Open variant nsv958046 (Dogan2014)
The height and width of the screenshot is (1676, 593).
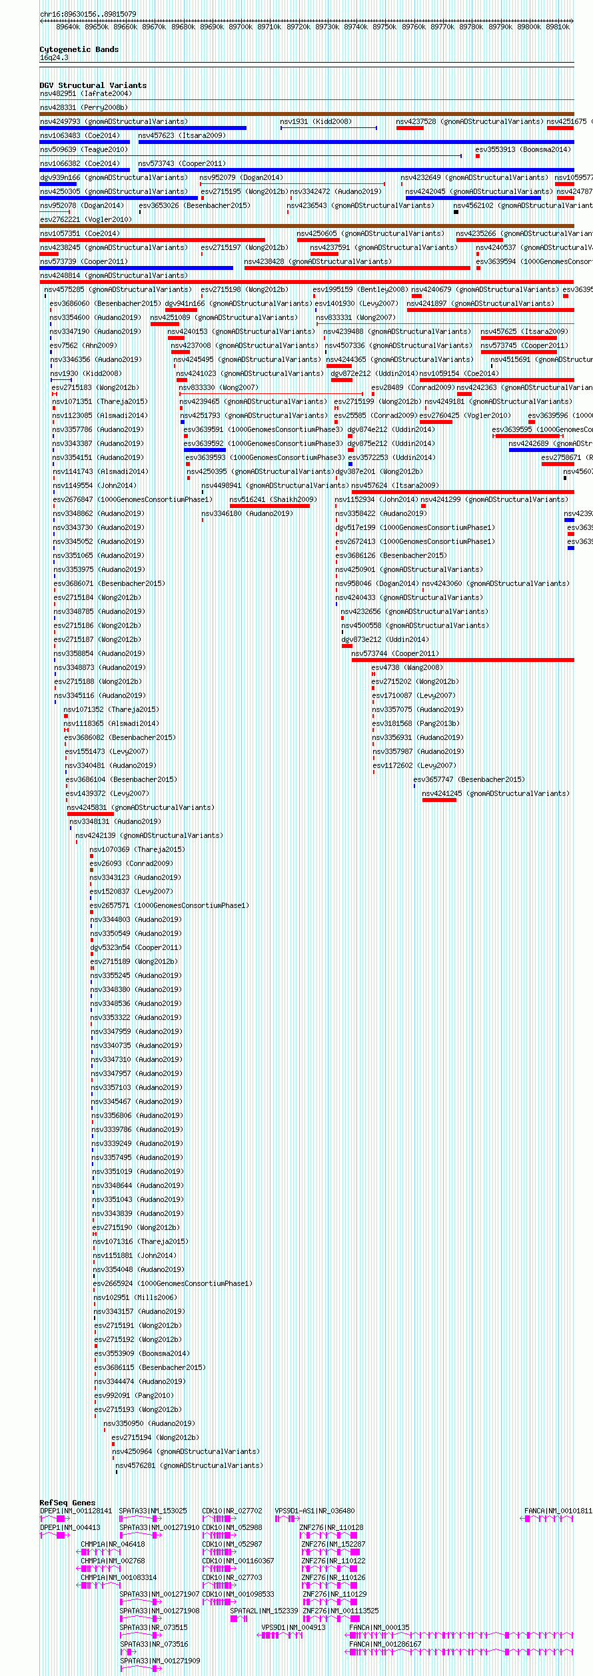[x=377, y=583]
